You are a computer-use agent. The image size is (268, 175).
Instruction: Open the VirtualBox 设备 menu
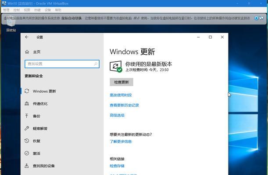(48, 10)
